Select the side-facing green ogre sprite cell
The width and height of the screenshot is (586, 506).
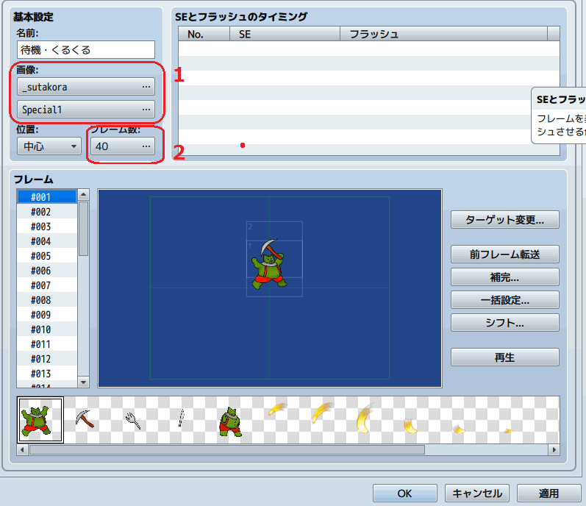coord(229,421)
